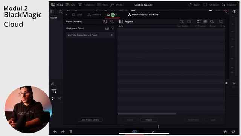Click the import media file icon
The height and width of the screenshot is (136, 241).
[x=60, y=12]
